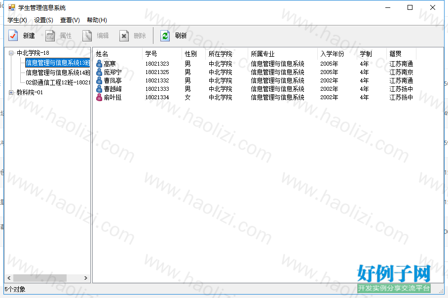The height and width of the screenshot is (298, 448).
Task: Click student number 18021332
Action: point(157,80)
